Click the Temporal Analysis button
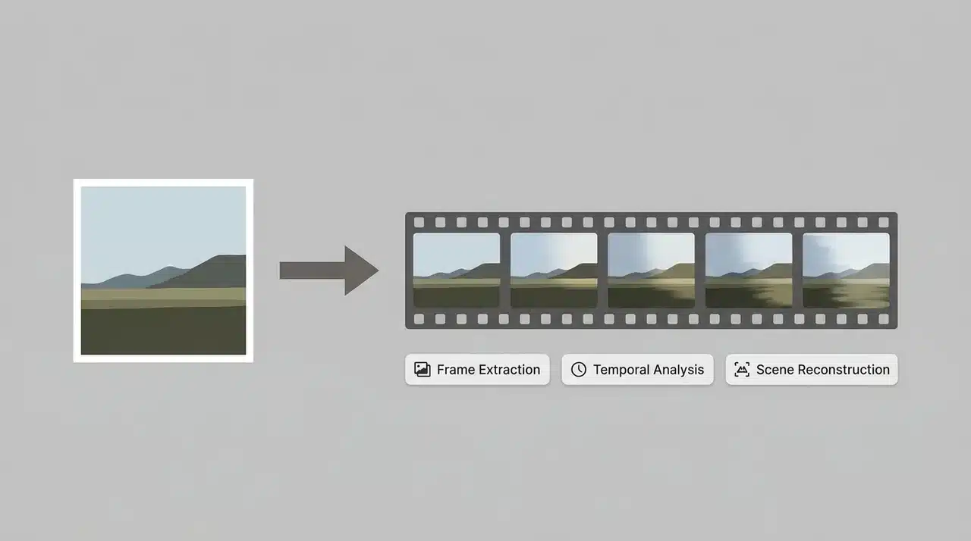This screenshot has width=971, height=541. pyautogui.click(x=637, y=370)
